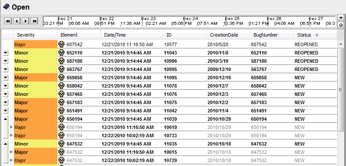Screen dimensions: 346x166
Task: Click skull icon for element 651491
Action: tap(61, 111)
